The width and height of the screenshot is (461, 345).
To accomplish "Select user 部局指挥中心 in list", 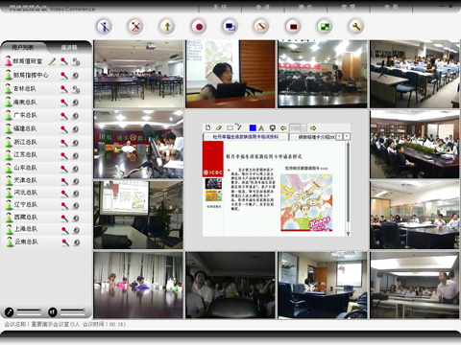I will [x=31, y=75].
